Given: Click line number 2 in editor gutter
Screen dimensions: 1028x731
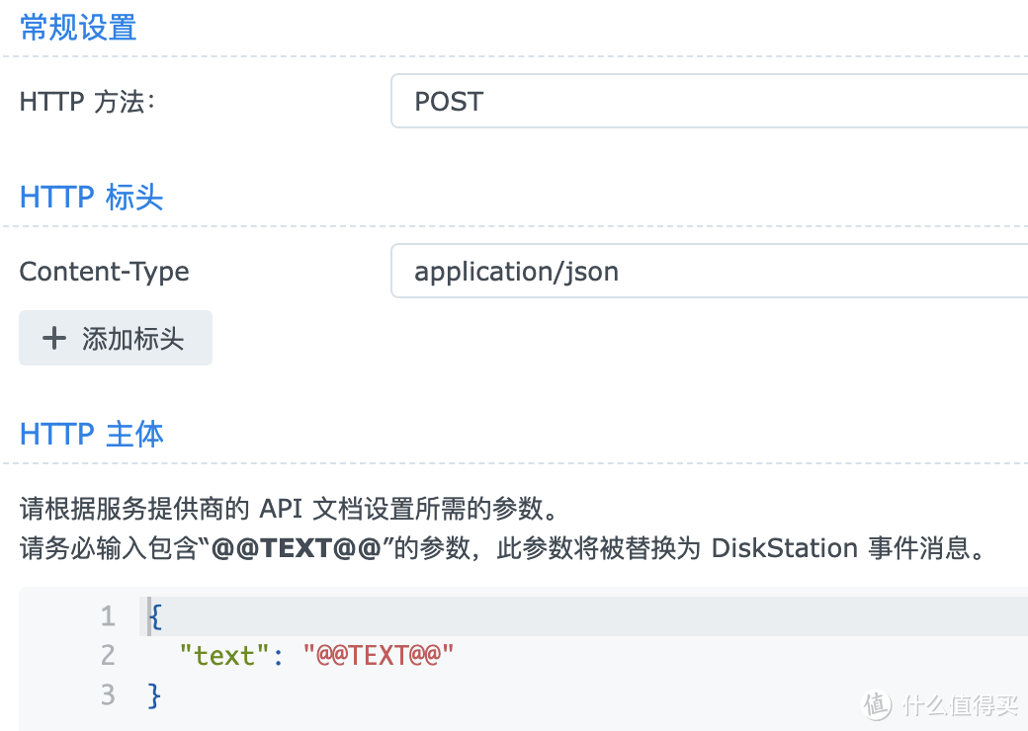Looking at the screenshot, I should coord(108,655).
